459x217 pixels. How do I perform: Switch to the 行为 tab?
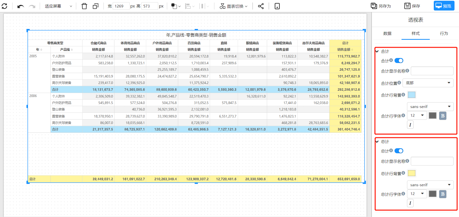pyautogui.click(x=444, y=33)
